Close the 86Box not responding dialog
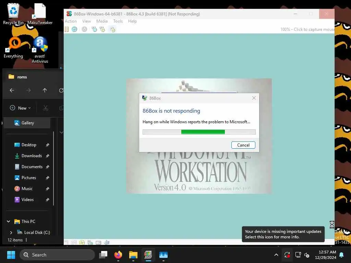 pos(254,98)
